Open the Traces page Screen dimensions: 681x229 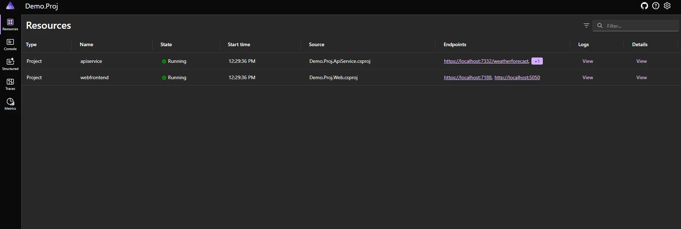[x=10, y=84]
